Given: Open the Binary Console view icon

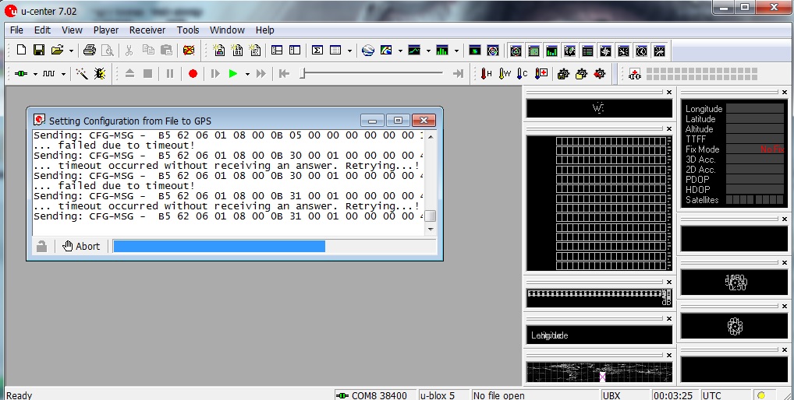Looking at the screenshot, I should coord(237,50).
